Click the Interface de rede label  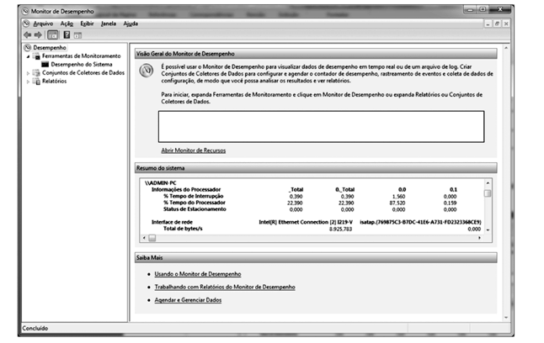172,222
